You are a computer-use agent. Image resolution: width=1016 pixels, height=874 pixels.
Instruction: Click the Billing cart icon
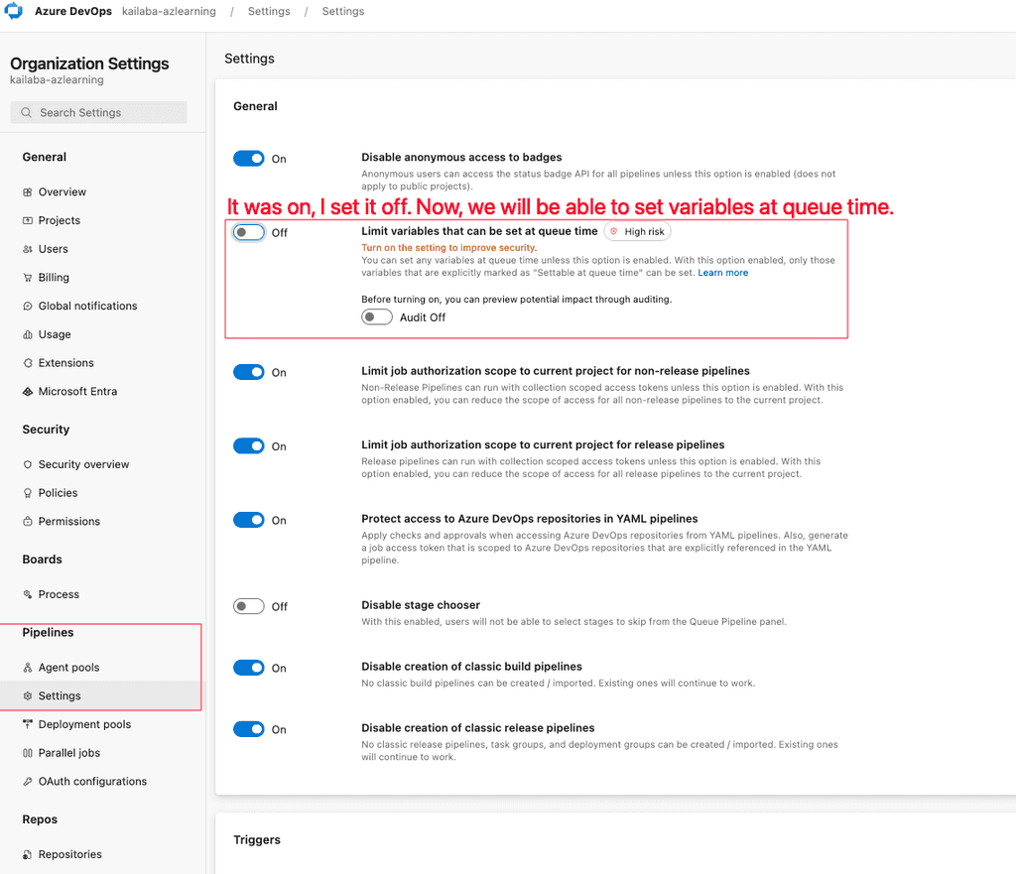(x=27, y=278)
